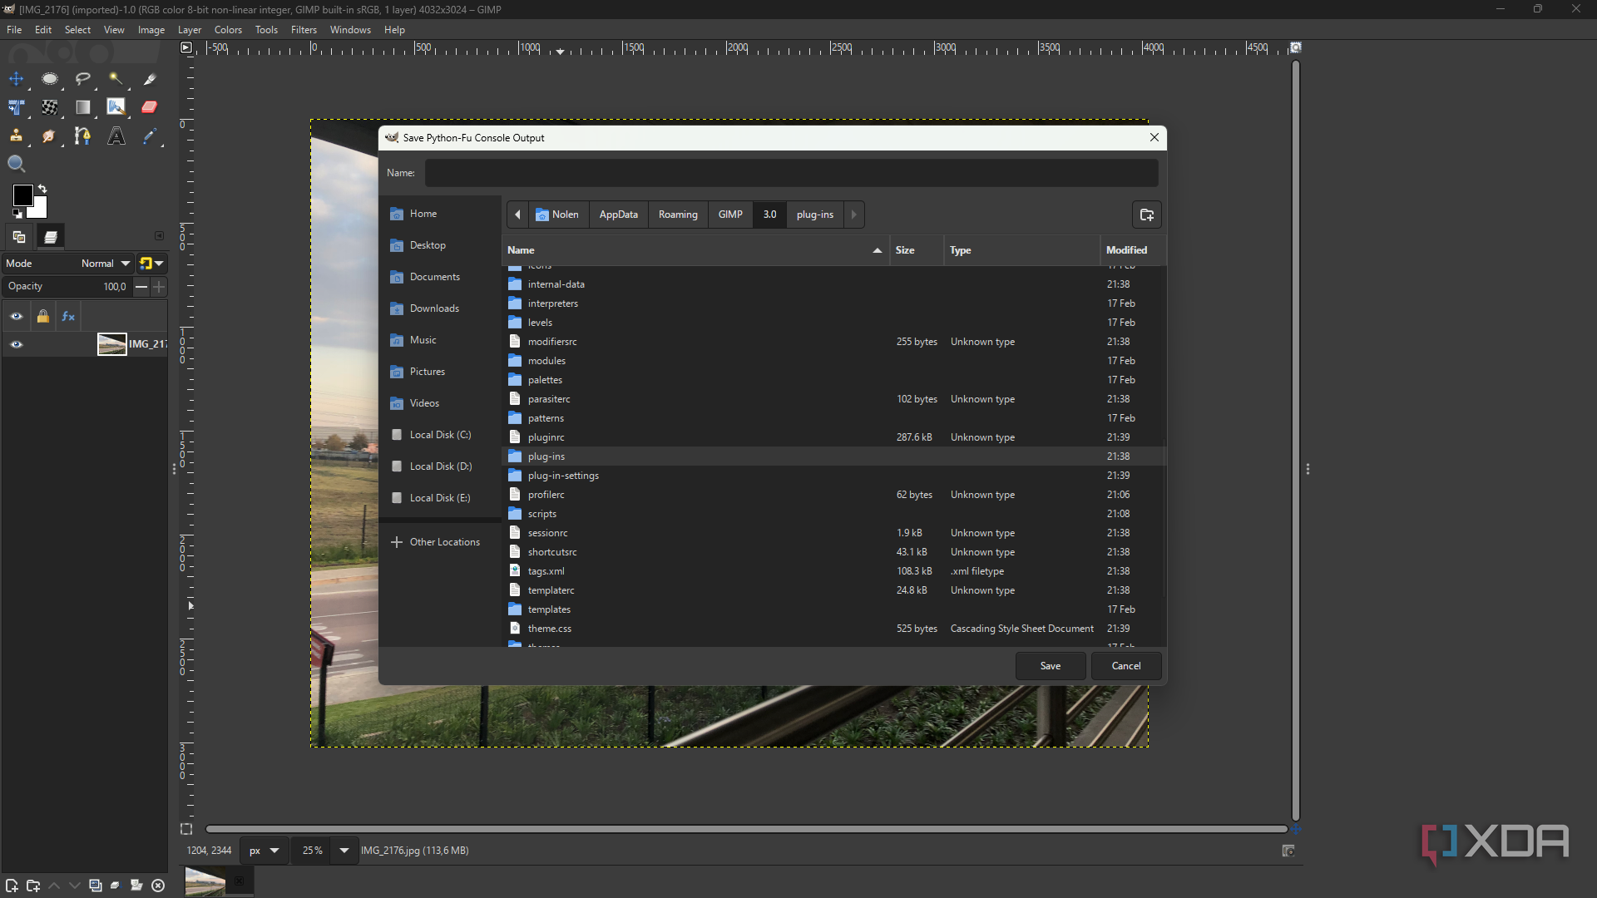The image size is (1597, 898).
Task: Select the Unified Transform tool
Action: coord(17,107)
